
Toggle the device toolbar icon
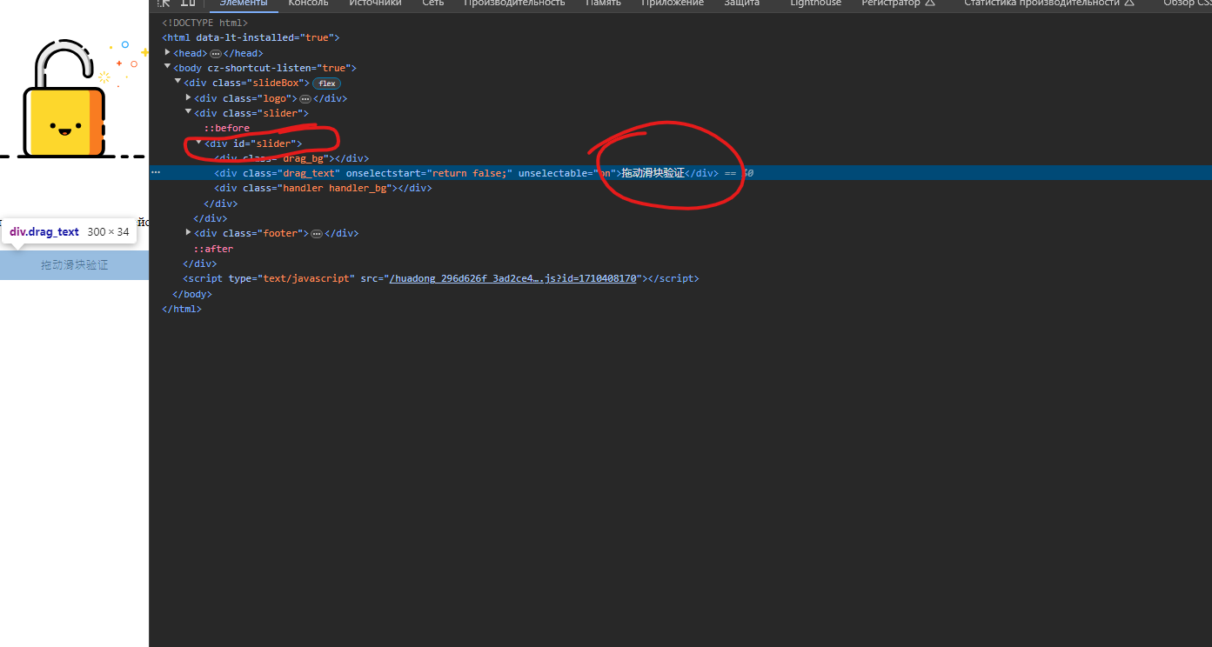188,3
